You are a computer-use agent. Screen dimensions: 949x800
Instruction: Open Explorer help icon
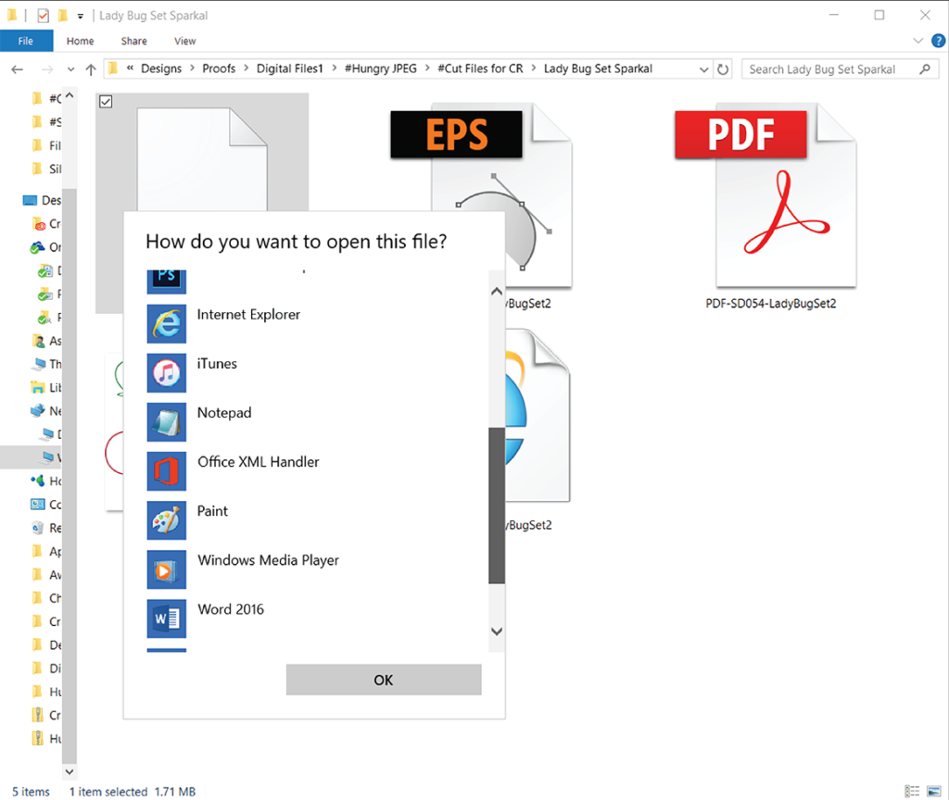coord(938,41)
